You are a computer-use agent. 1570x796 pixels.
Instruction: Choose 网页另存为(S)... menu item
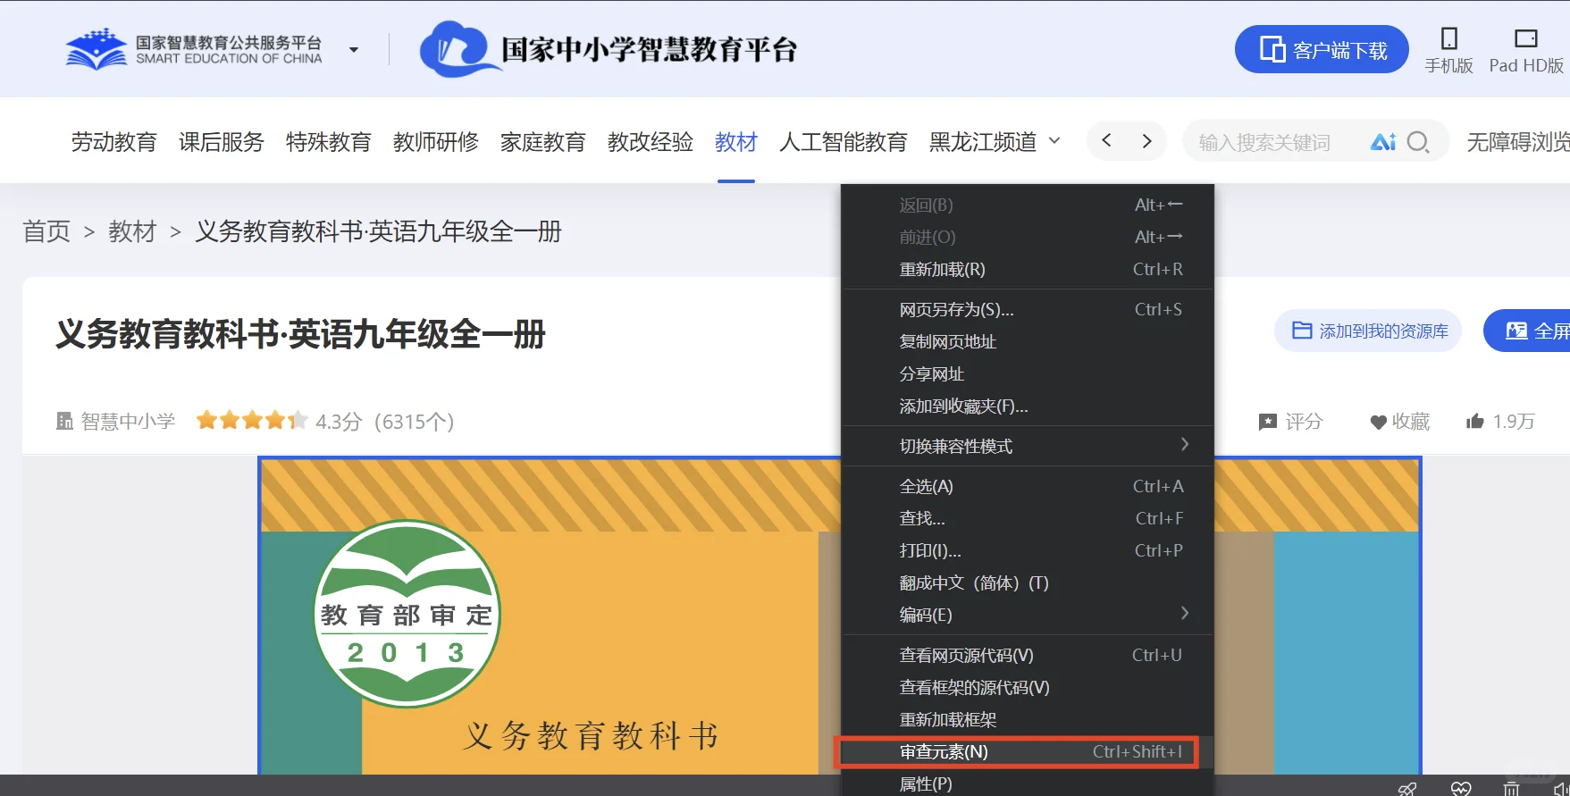[1028, 309]
